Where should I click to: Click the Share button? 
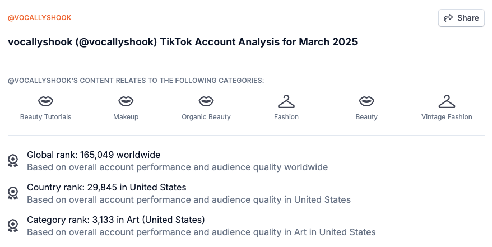tap(461, 18)
